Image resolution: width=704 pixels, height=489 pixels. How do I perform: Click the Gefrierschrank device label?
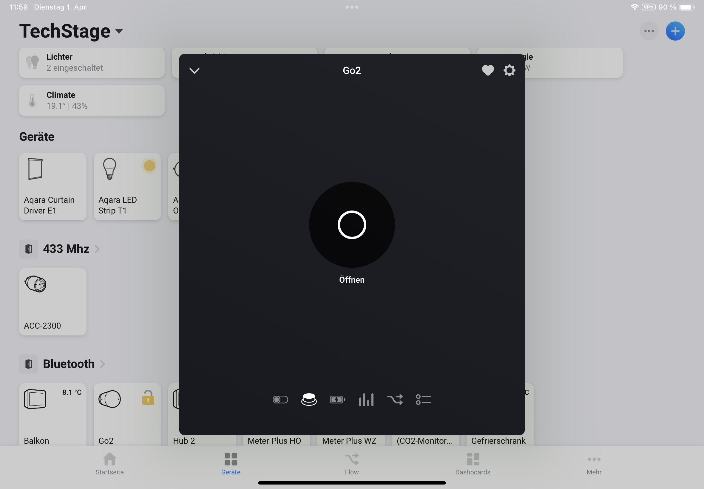[x=498, y=441]
